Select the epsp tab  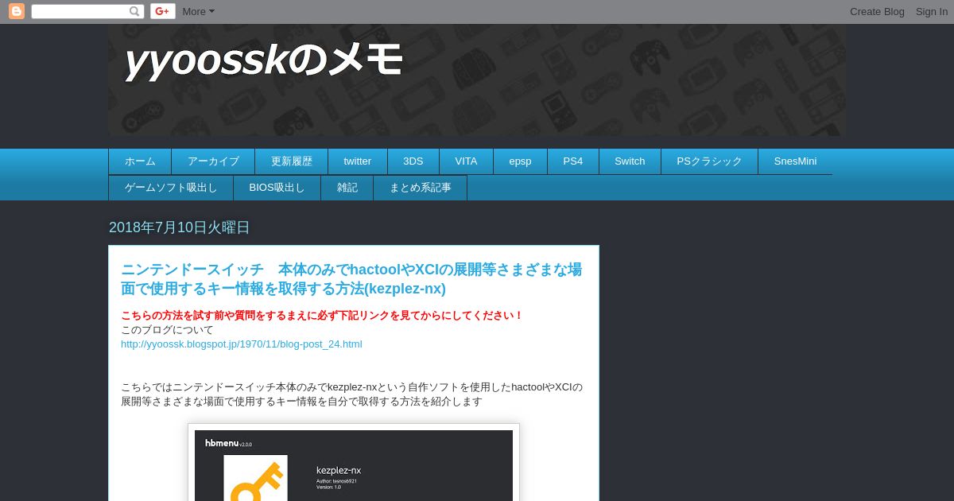tap(521, 161)
